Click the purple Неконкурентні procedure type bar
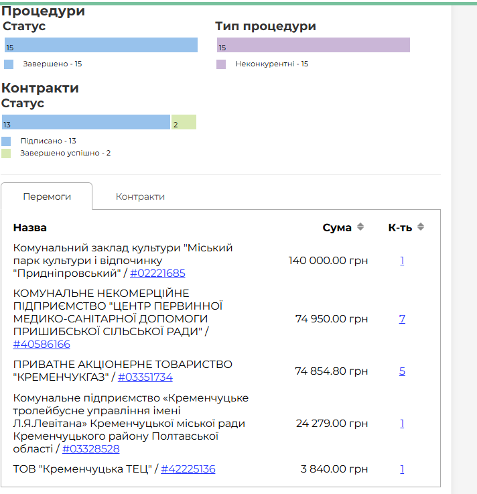Viewport: 477px width, 494px height. (x=313, y=45)
